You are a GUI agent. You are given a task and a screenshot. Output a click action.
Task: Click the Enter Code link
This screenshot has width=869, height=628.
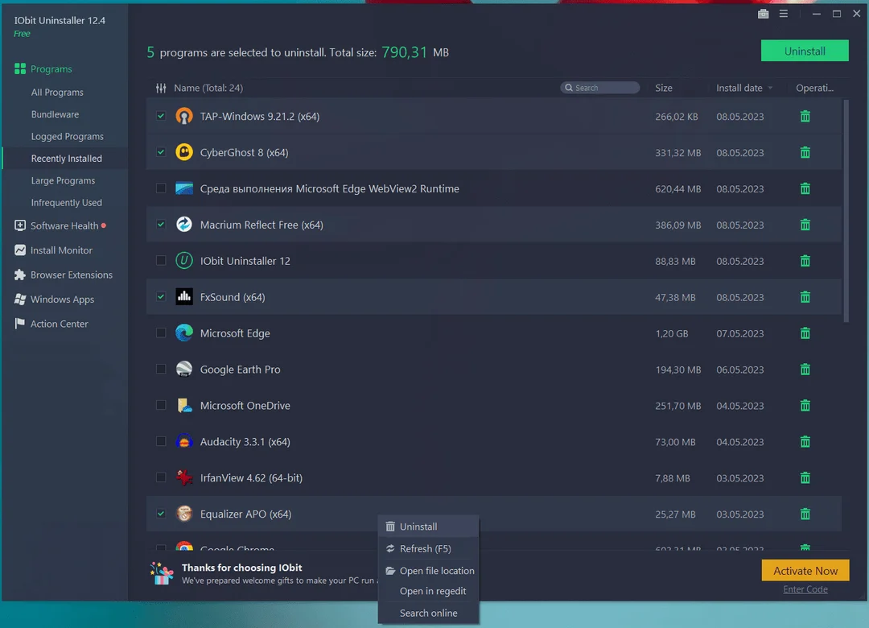coord(805,589)
